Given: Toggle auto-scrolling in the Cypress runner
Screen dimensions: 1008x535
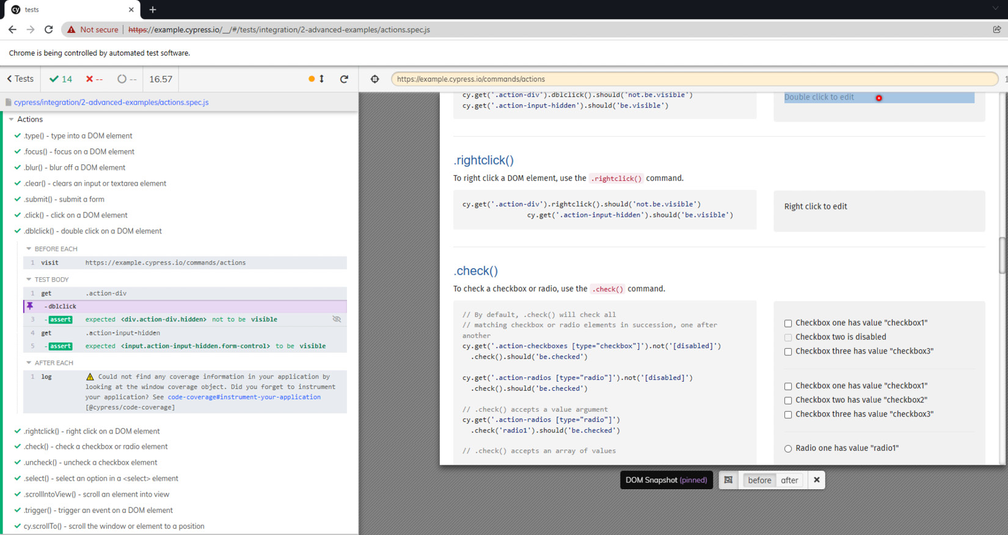Looking at the screenshot, I should (x=316, y=79).
